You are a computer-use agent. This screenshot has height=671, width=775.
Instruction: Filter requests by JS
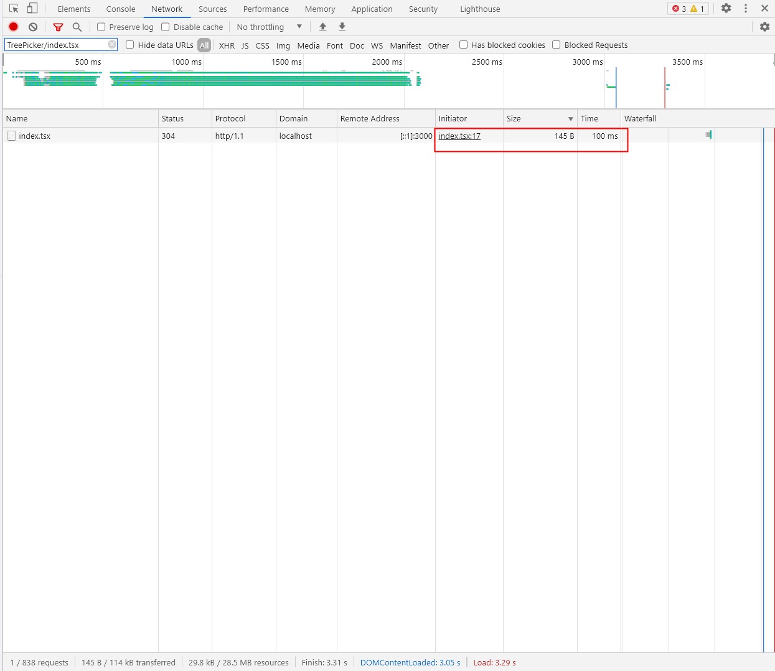245,45
